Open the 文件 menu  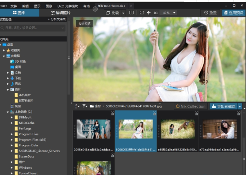click(x=14, y=6)
